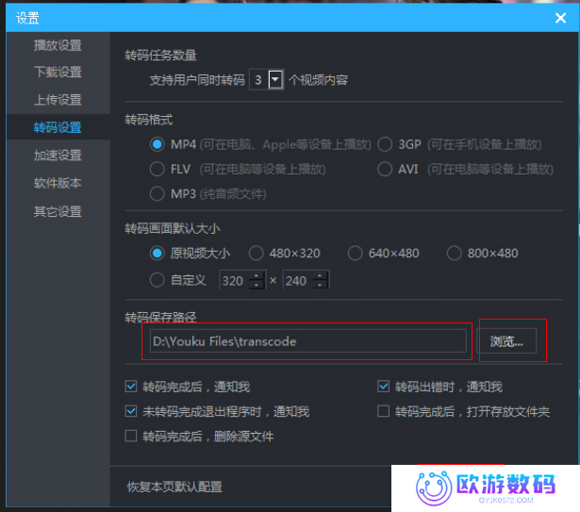Increase the custom height with the up arrow
Screen dimensions: 580x512
tap(320, 275)
